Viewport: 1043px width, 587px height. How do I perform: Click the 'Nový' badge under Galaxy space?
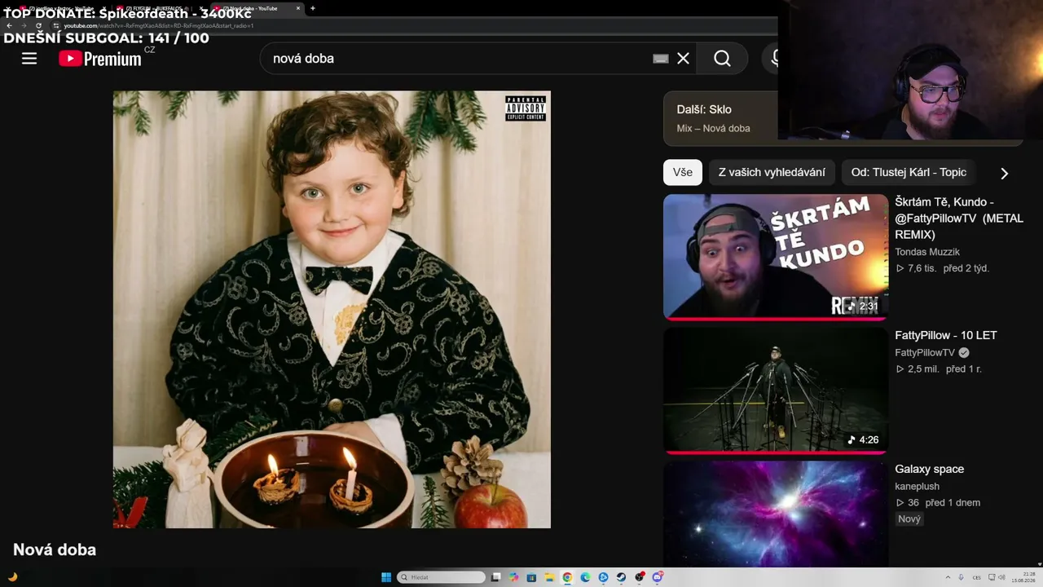tap(909, 519)
